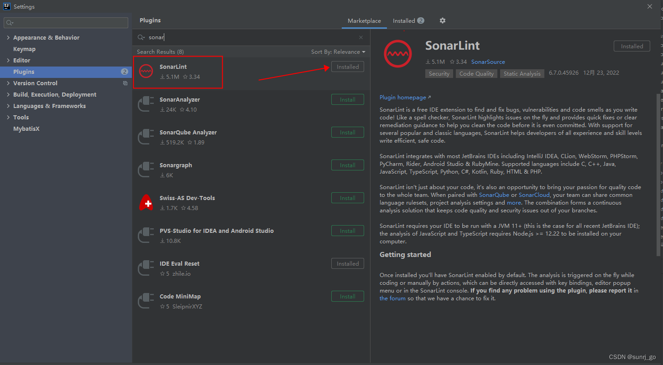Install PVS-Studio for IDEA plugin

coord(347,231)
